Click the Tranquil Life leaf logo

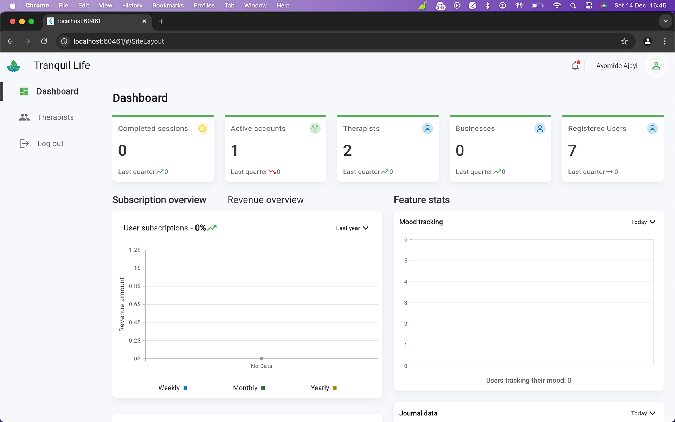[x=13, y=66]
